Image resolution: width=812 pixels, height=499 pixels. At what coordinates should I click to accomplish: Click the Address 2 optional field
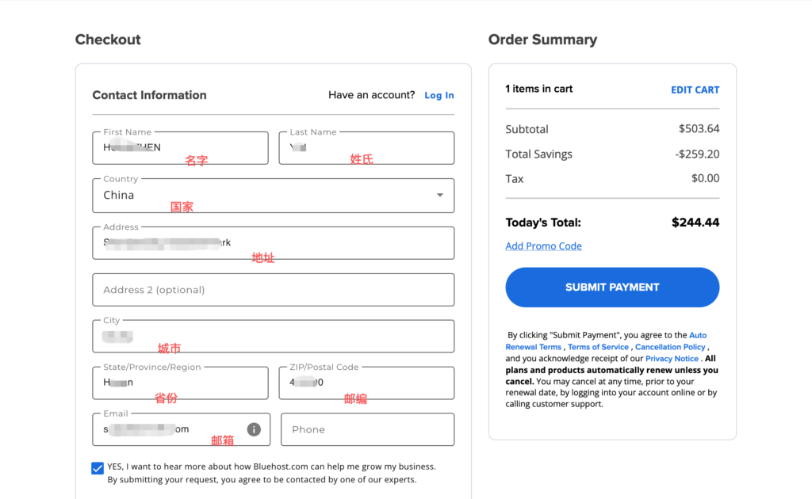coord(273,290)
